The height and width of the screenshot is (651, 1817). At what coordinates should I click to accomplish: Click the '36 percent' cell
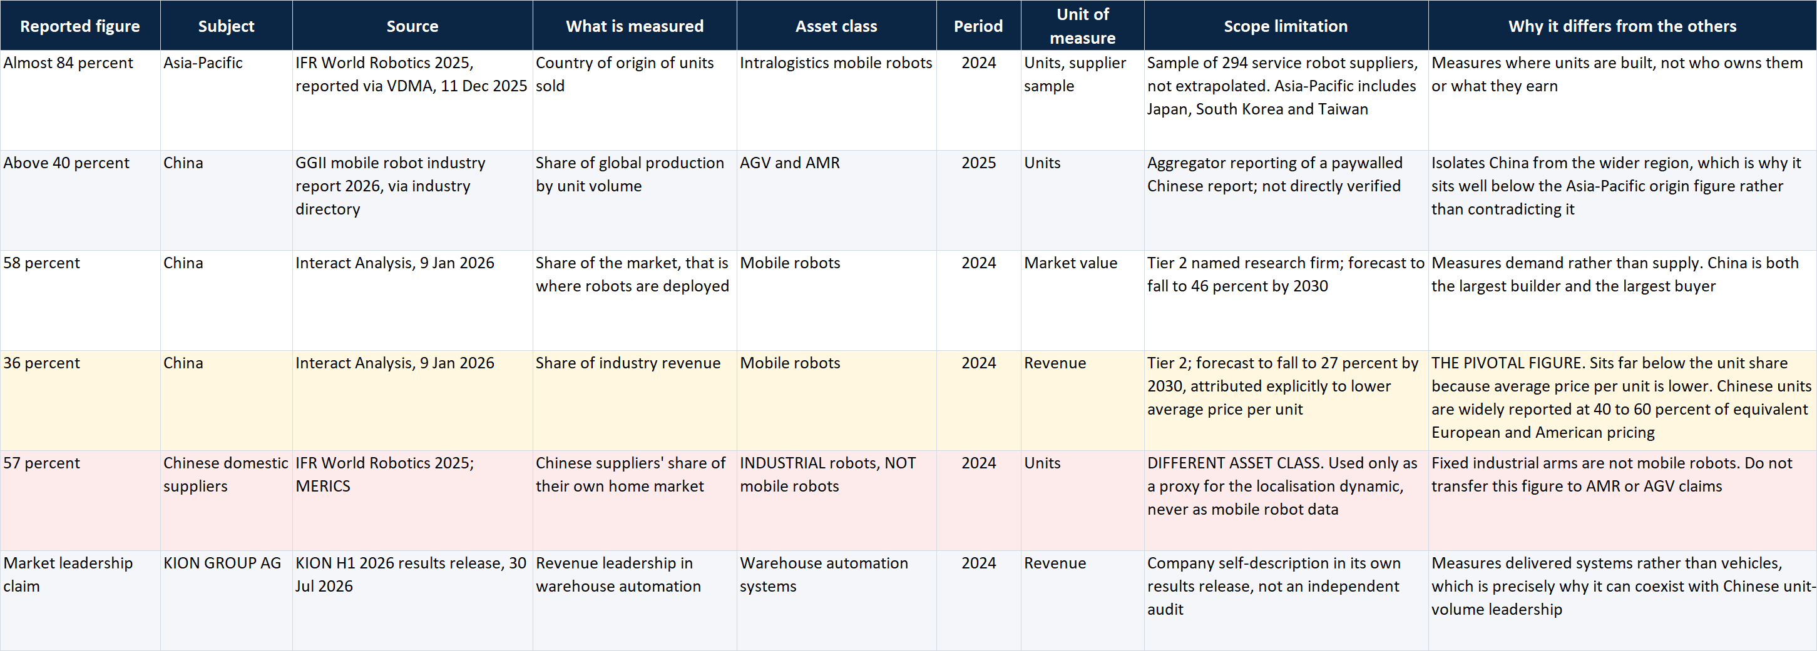coord(80,400)
